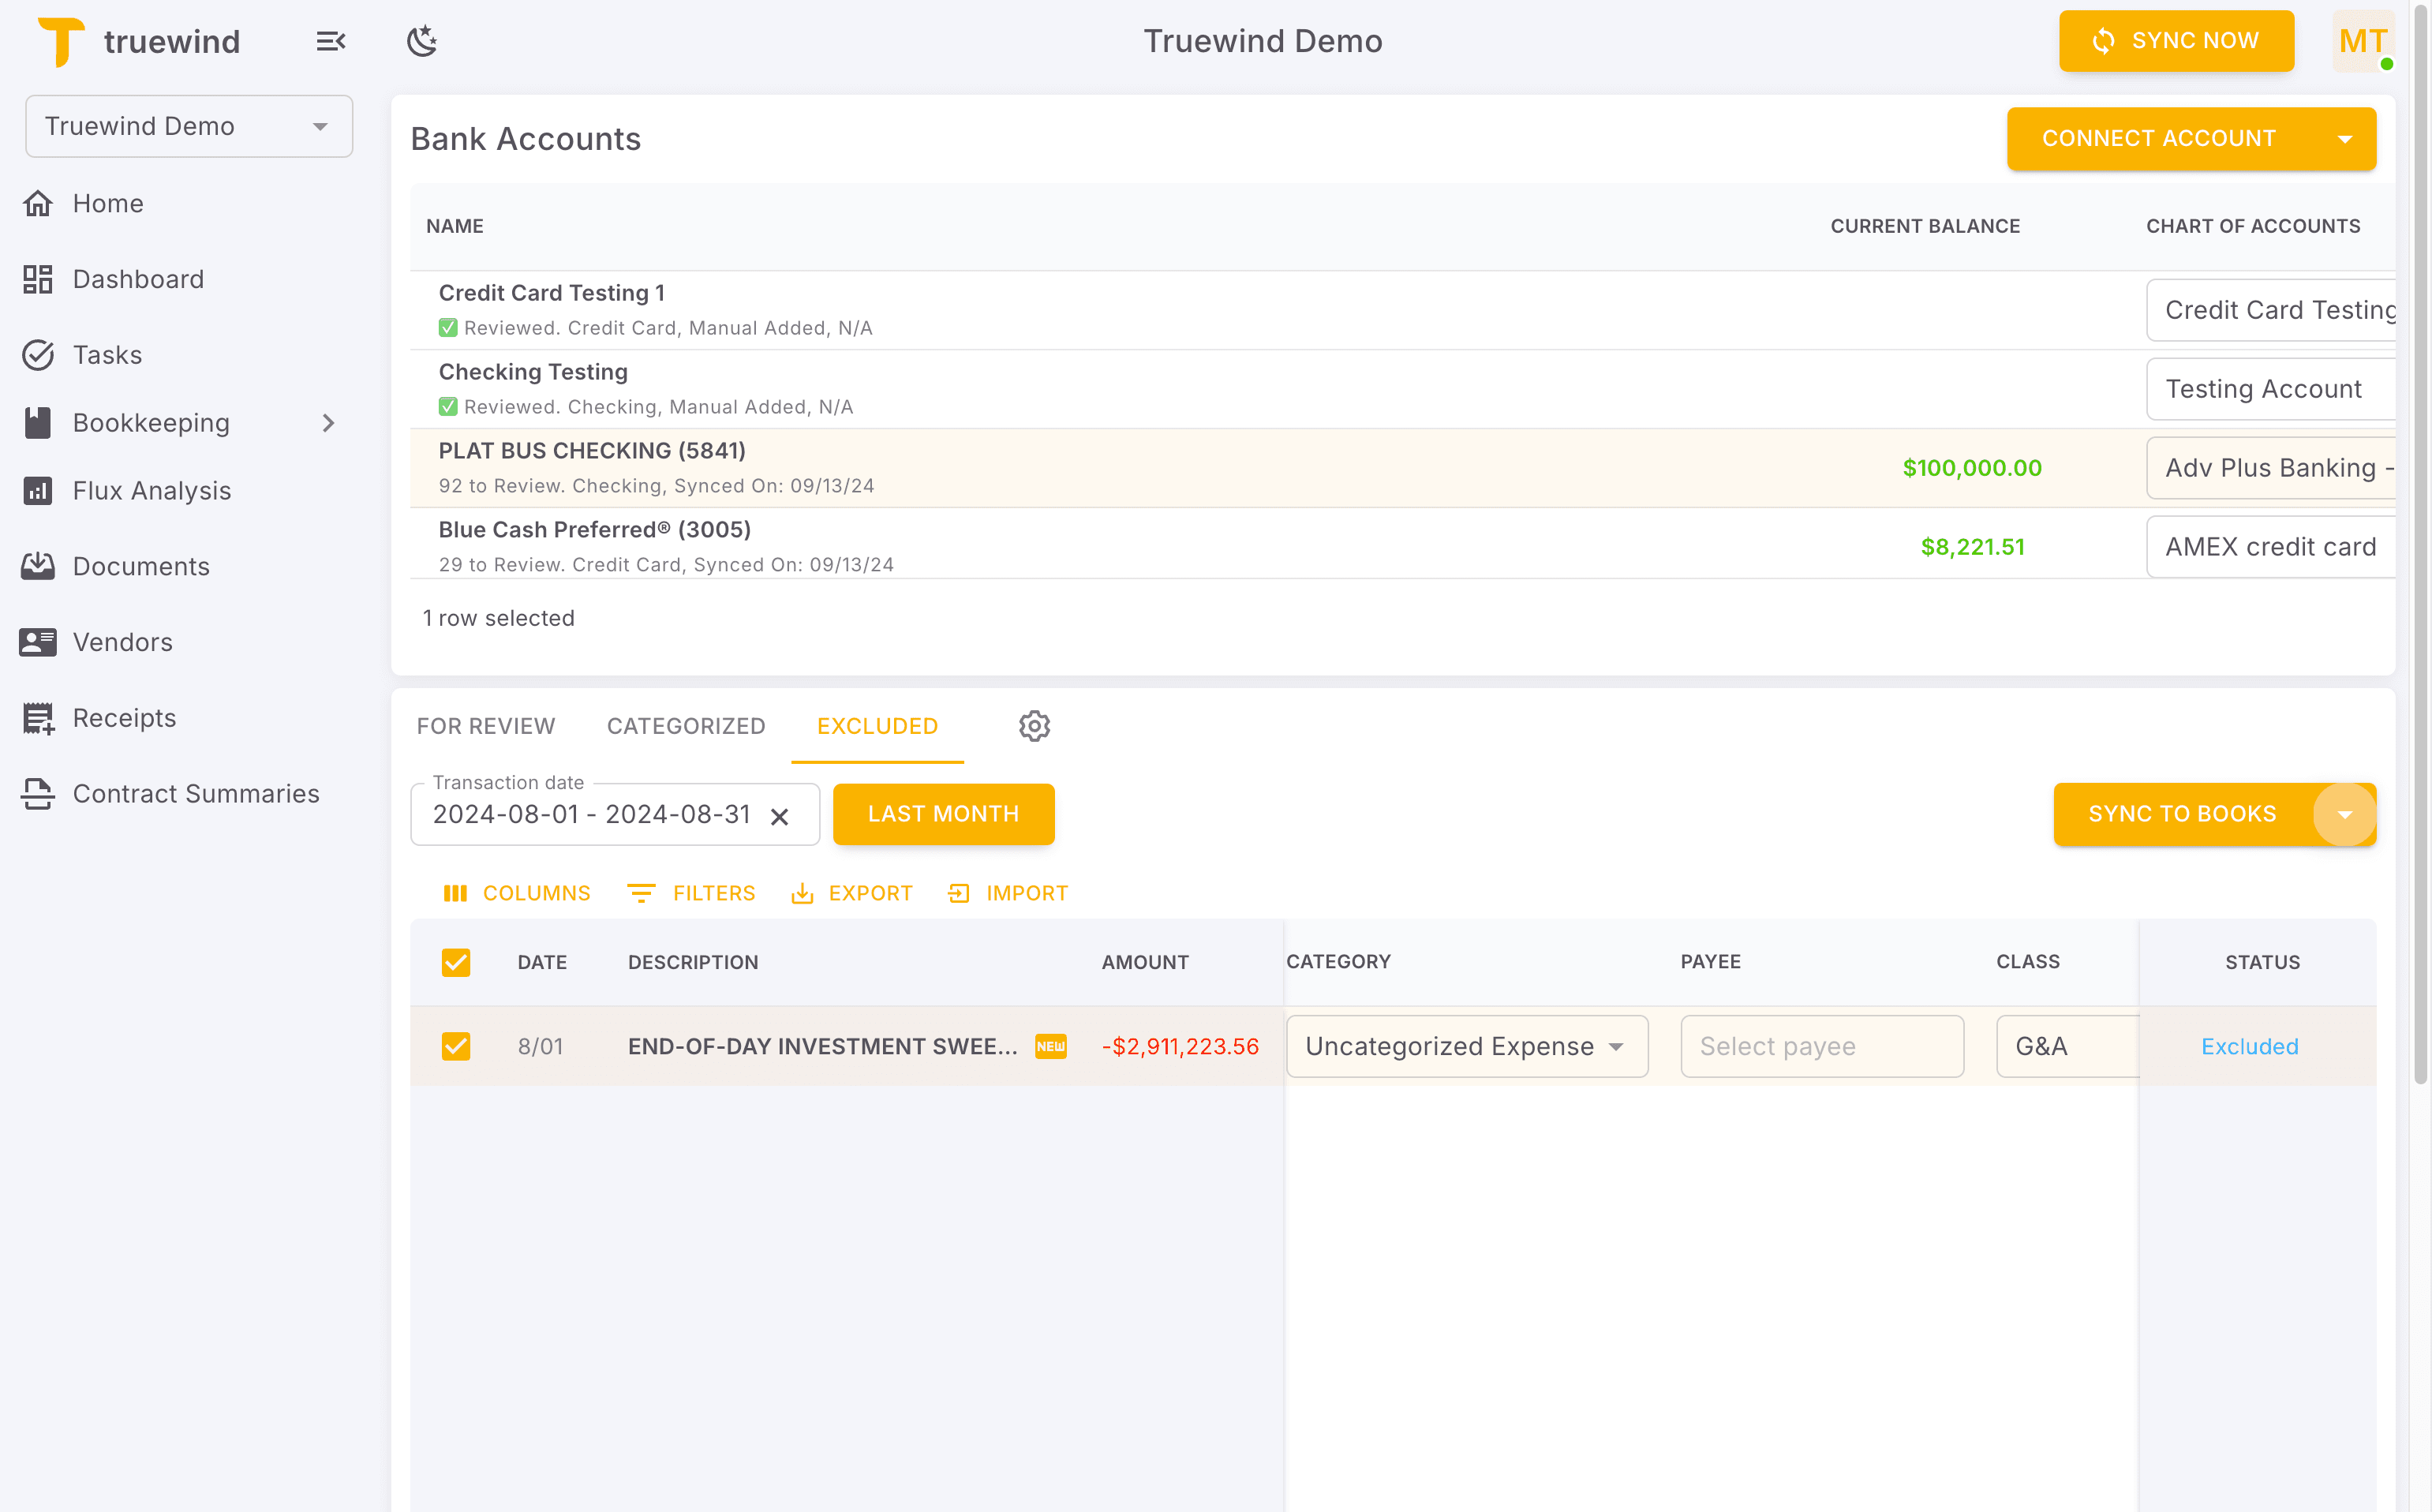2432x1512 pixels.
Task: Open the Tasks section
Action: [x=107, y=355]
